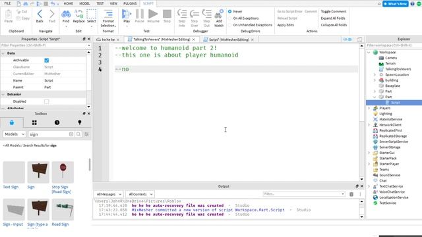Viewport: 422px width, 237px height.
Task: Open the Models category dropdown
Action: tap(15, 134)
